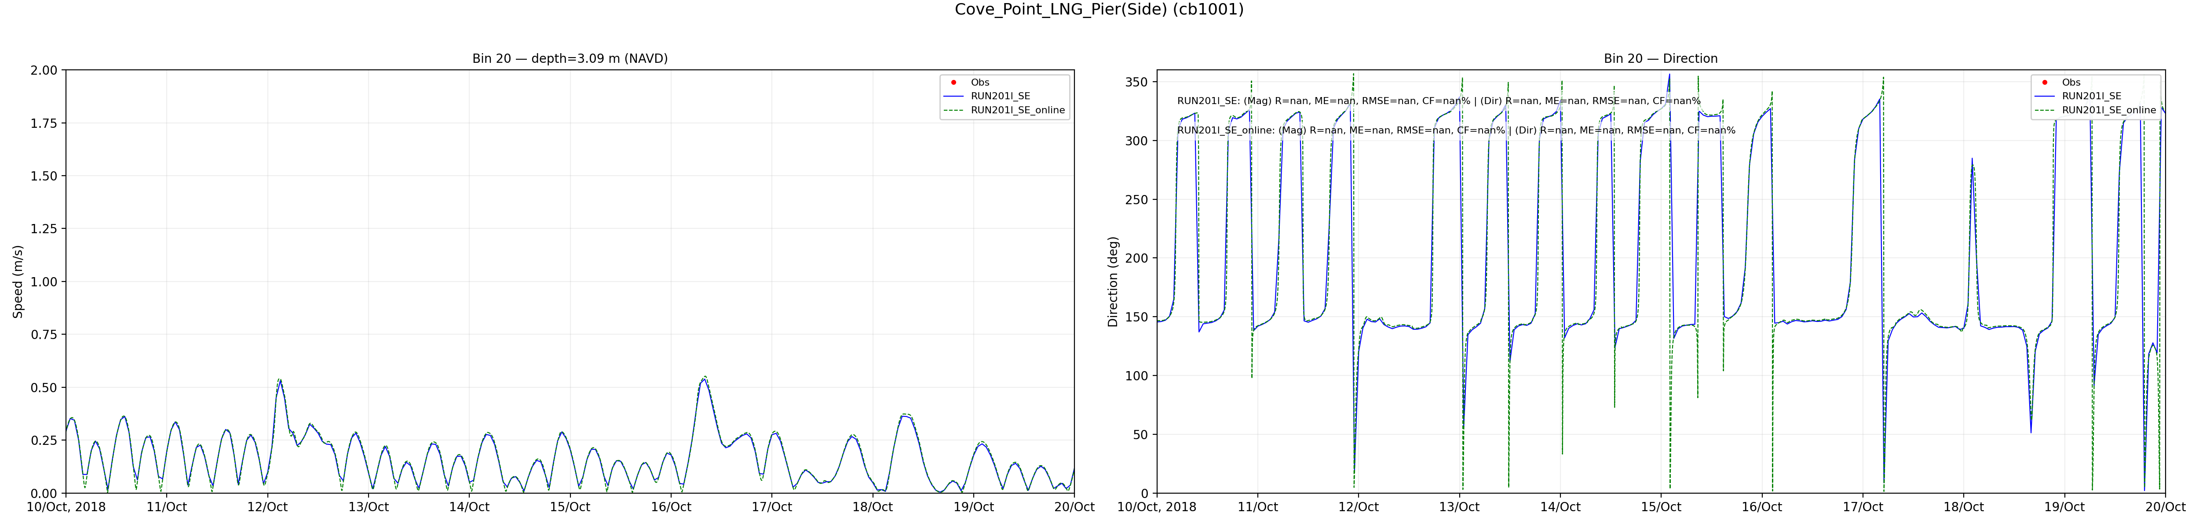
Task: Click the 'Speed (m/s)' axis label
Action: click(x=18, y=282)
